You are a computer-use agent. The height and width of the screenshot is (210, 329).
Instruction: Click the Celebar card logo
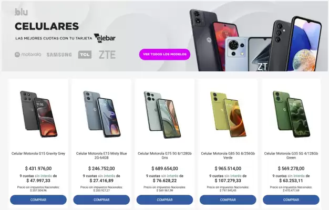pyautogui.click(x=105, y=38)
